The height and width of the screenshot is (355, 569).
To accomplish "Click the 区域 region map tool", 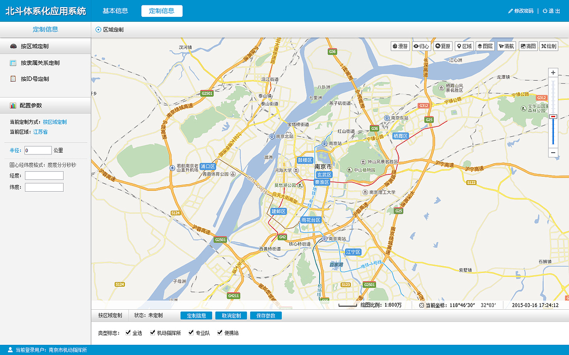I will 464,46.
